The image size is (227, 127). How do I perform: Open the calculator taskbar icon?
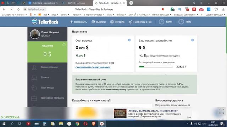tap(45, 124)
